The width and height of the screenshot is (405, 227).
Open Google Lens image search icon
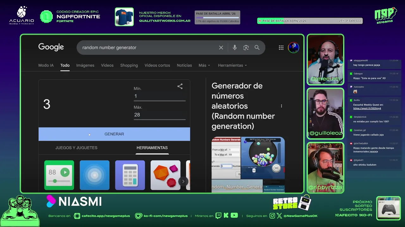click(x=246, y=48)
